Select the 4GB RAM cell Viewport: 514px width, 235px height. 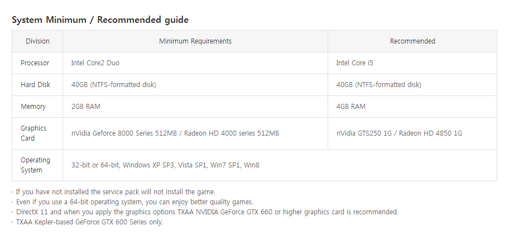[350, 107]
